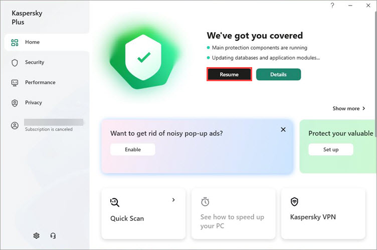Click the Kaspersky VPN shield icon
Image resolution: width=377 pixels, height=250 pixels.
click(x=295, y=202)
